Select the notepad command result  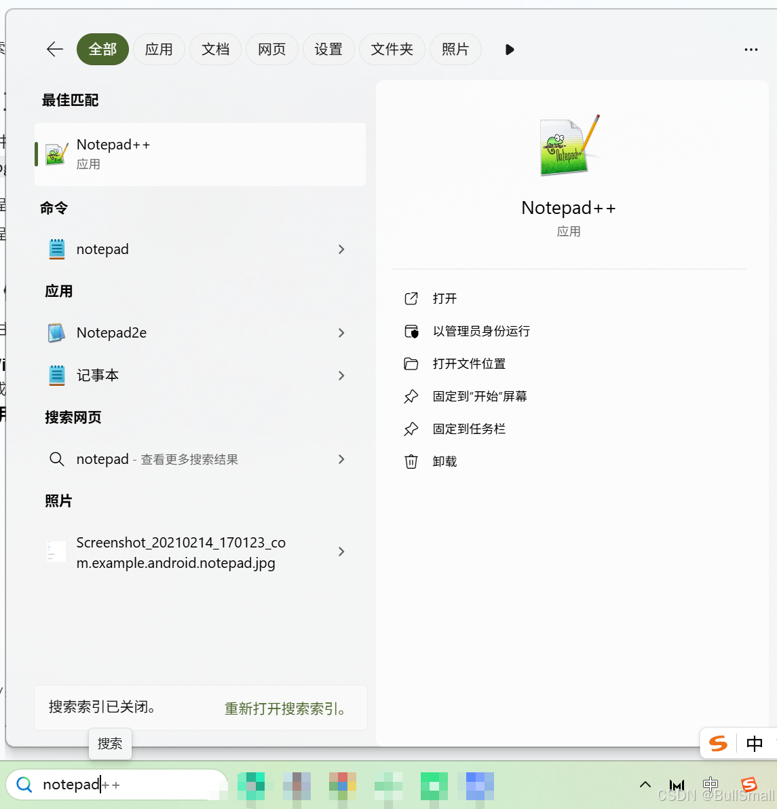coord(200,249)
